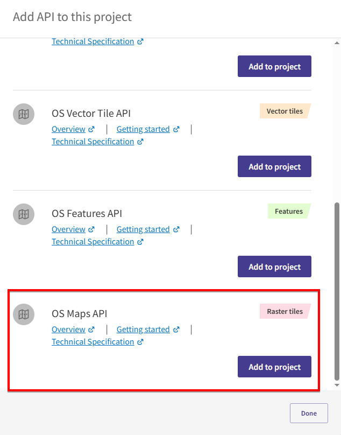Click the OS Maps API title
This screenshot has height=435, width=341.
coord(79,314)
